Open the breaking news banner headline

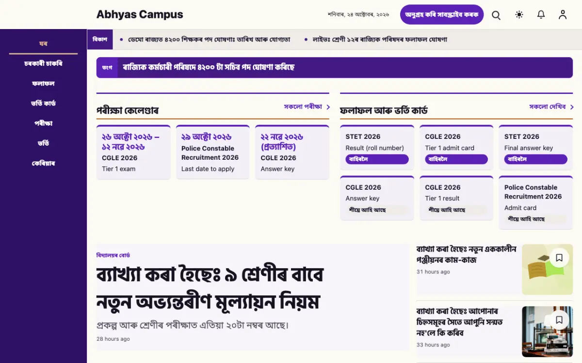click(209, 67)
